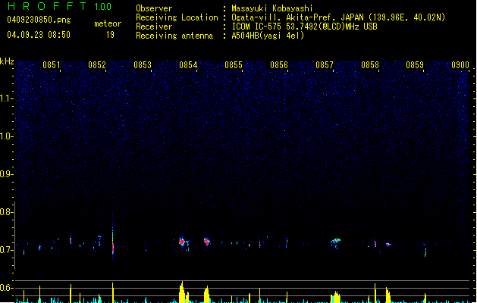Click the tall vertical meteor echo after 0852
477x303 pixels.
[x=113, y=237]
